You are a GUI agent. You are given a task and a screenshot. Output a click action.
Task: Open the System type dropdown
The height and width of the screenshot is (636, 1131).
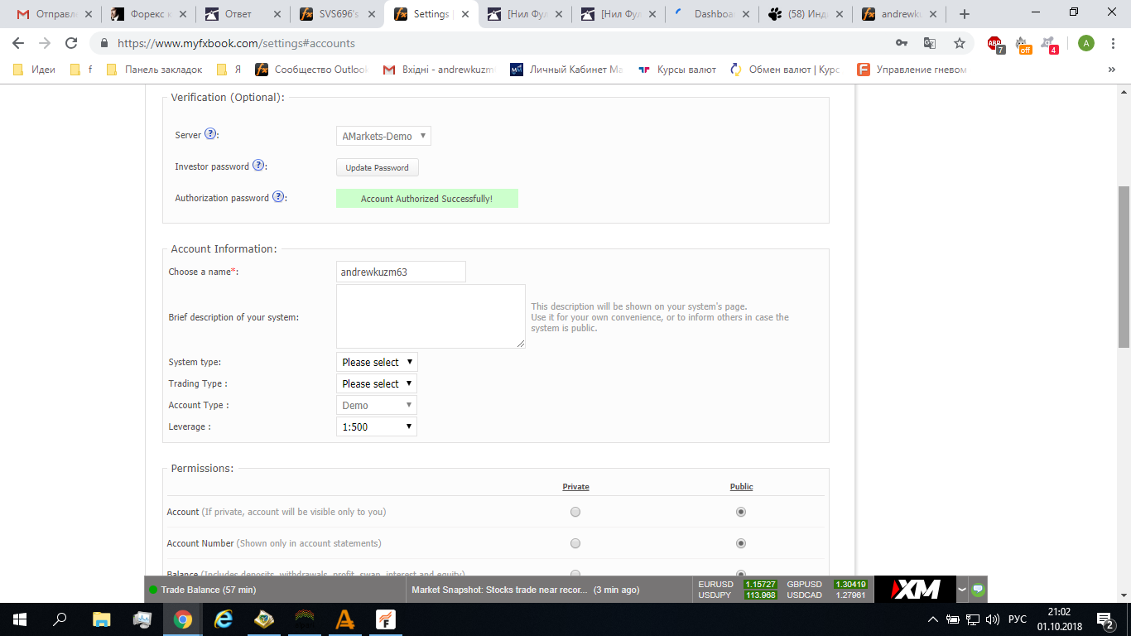(x=377, y=362)
